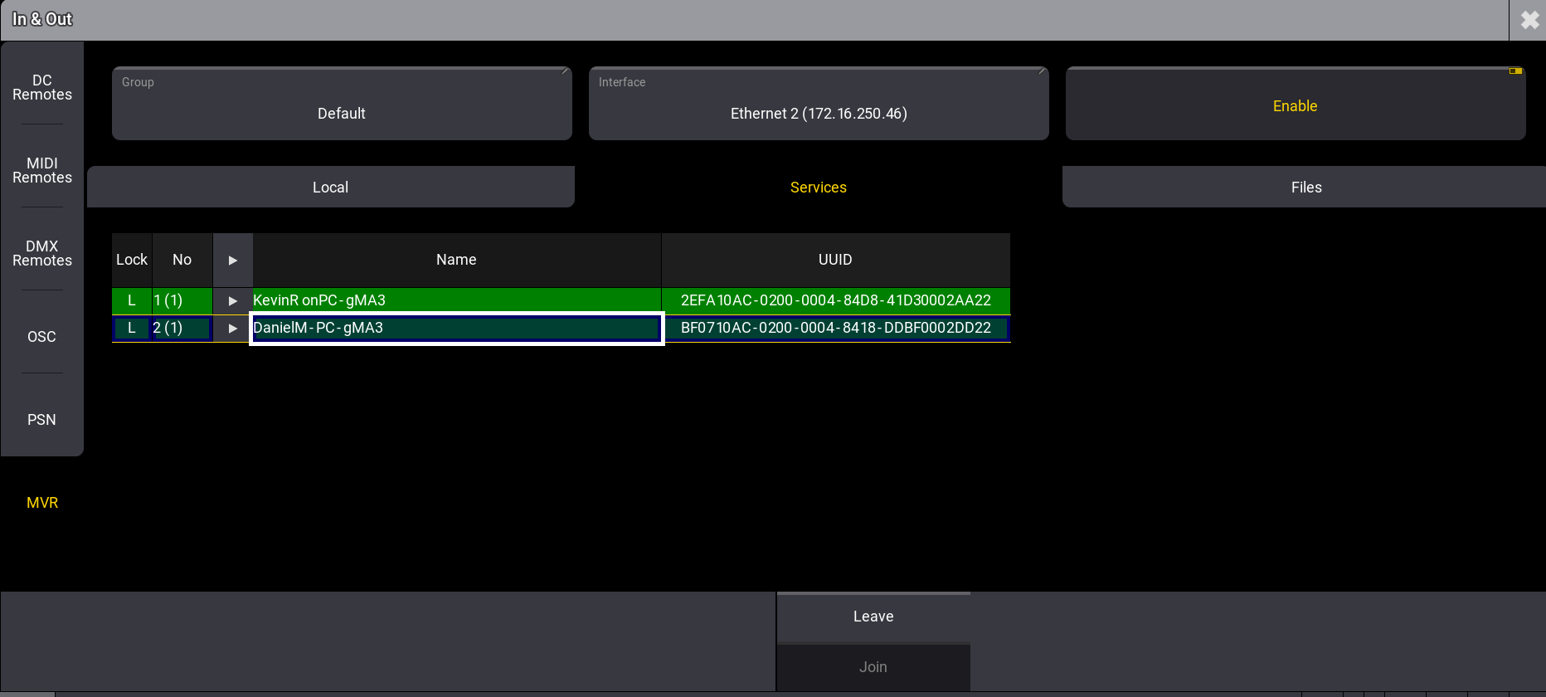Go to the PSN section
Image resolution: width=1546 pixels, height=697 pixels.
tap(42, 419)
